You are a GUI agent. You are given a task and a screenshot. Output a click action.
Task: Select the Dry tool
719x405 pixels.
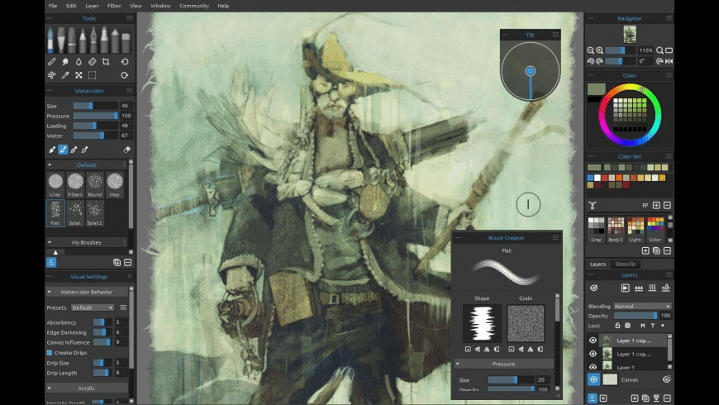click(93, 61)
